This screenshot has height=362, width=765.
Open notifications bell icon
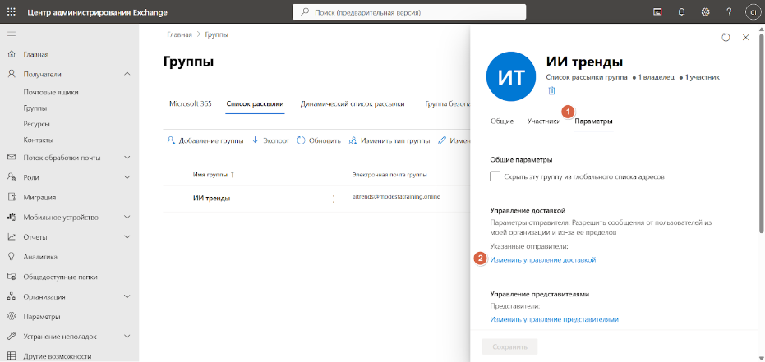[681, 12]
